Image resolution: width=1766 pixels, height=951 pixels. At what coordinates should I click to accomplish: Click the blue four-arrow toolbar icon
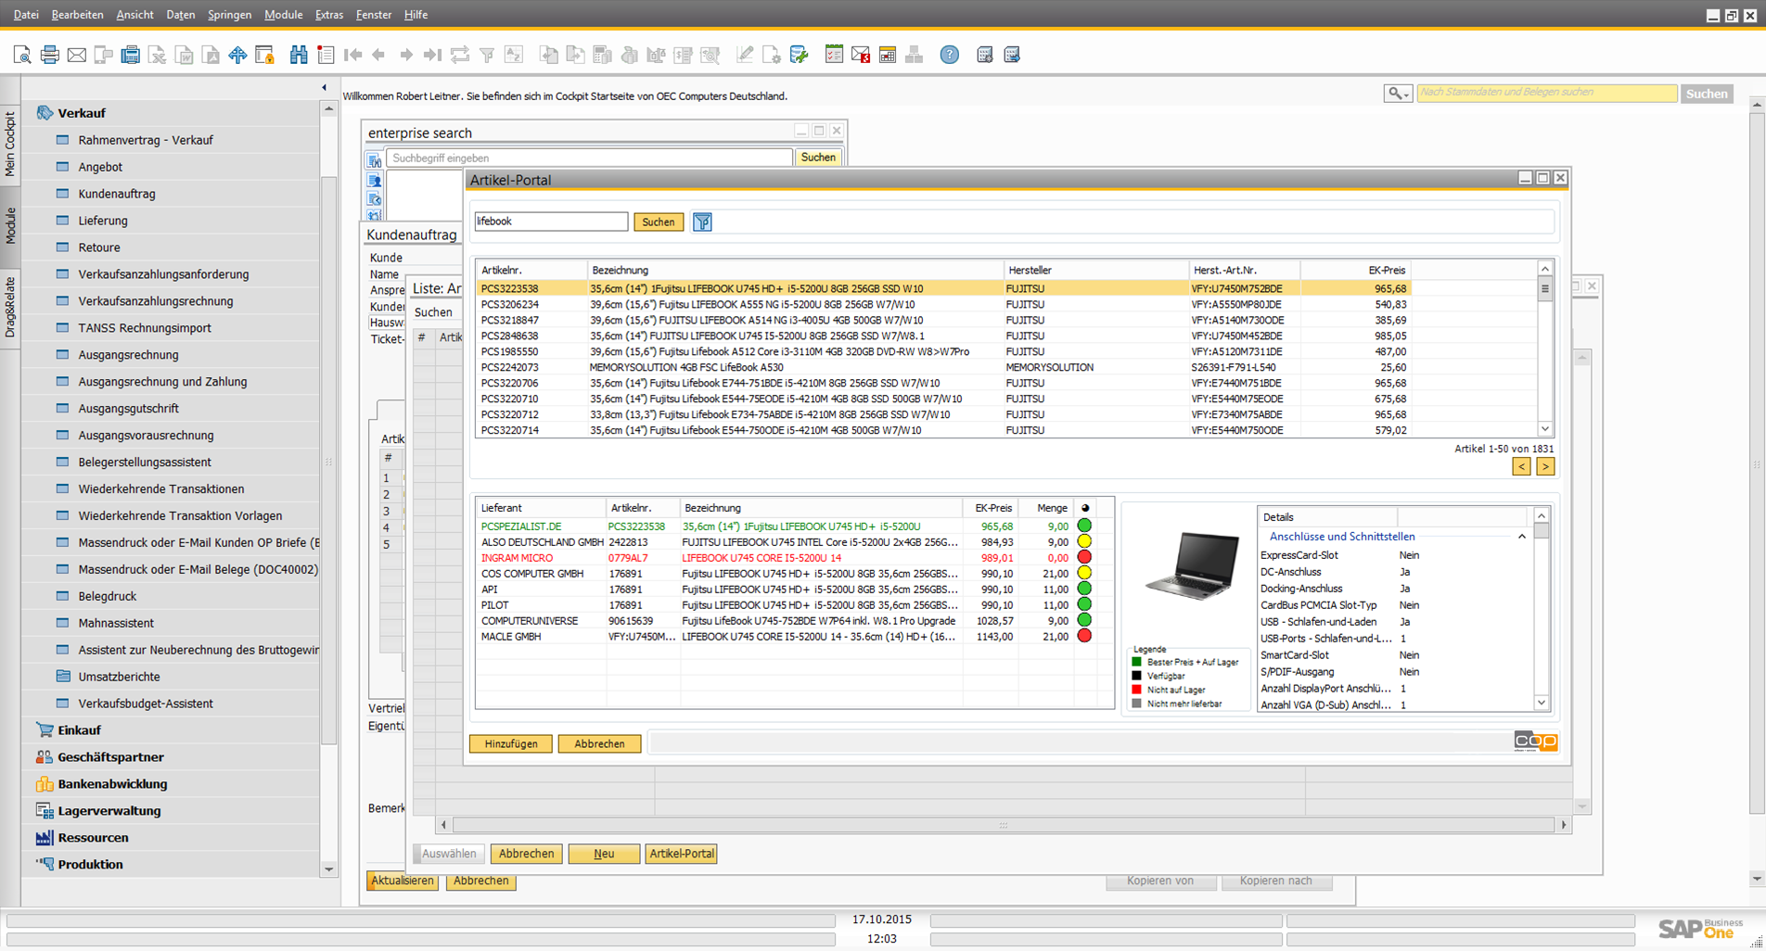[x=238, y=55]
